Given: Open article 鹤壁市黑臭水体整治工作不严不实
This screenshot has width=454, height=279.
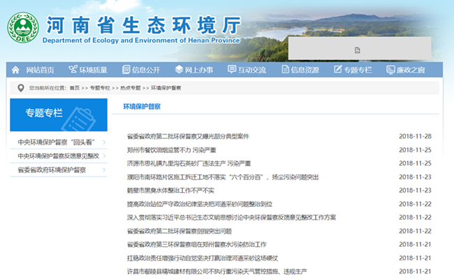Looking at the screenshot, I should coord(170,190).
